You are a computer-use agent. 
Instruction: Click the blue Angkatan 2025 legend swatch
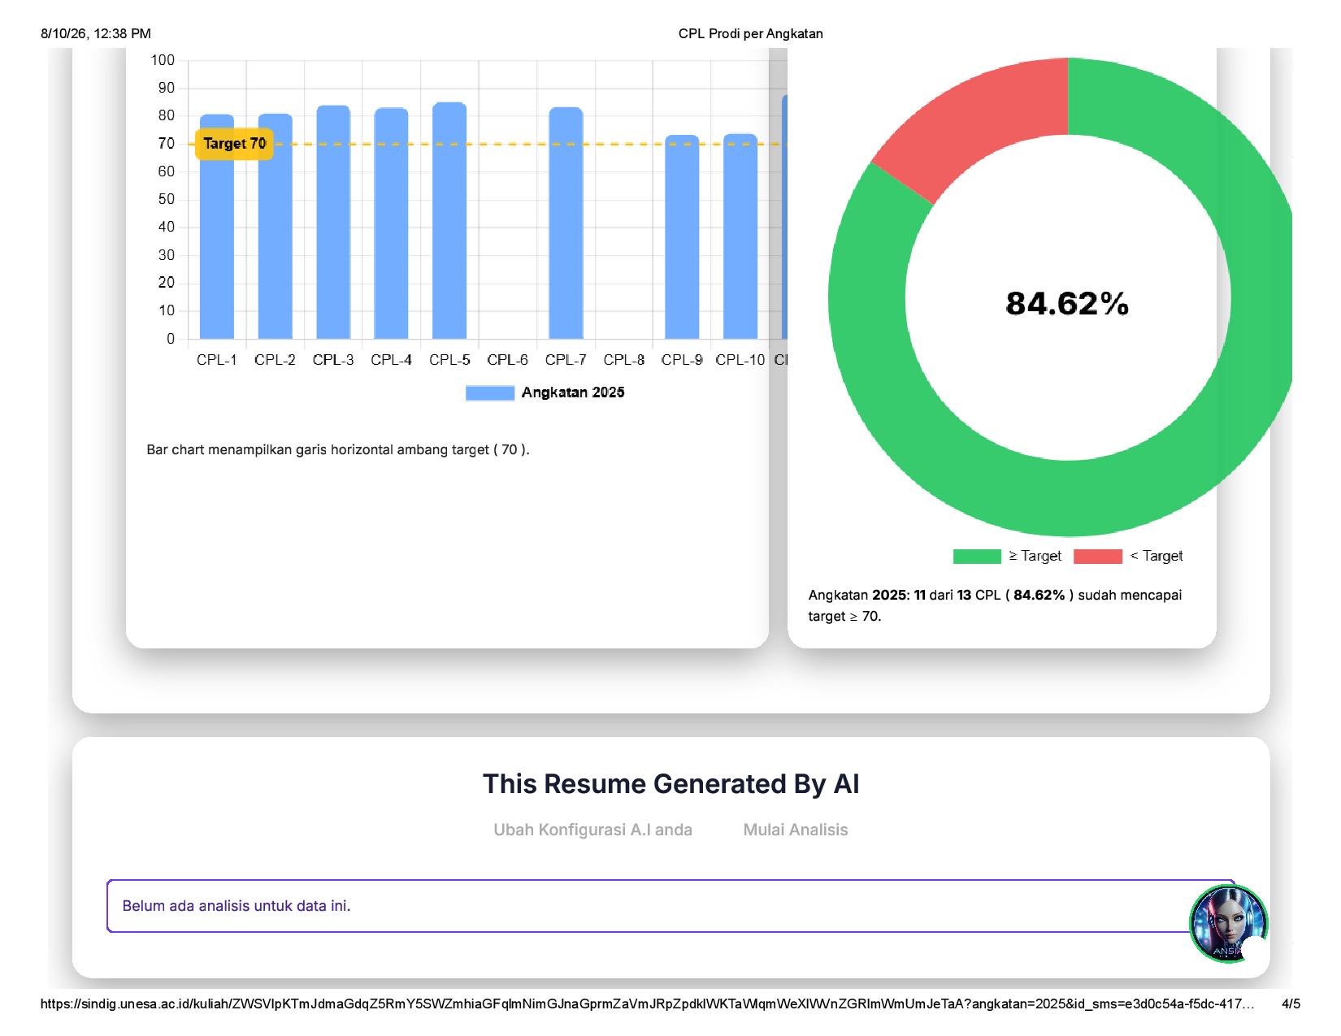click(490, 393)
